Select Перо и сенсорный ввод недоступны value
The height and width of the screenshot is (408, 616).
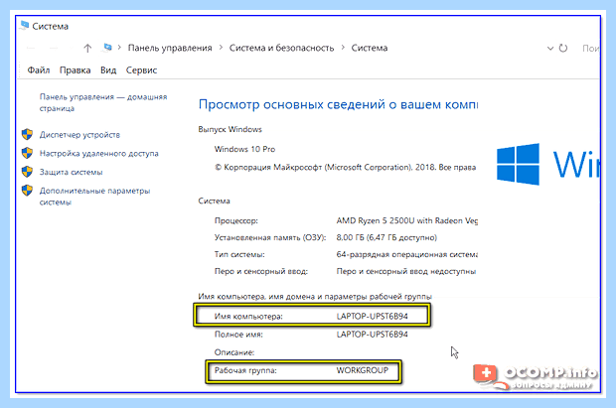tap(405, 271)
